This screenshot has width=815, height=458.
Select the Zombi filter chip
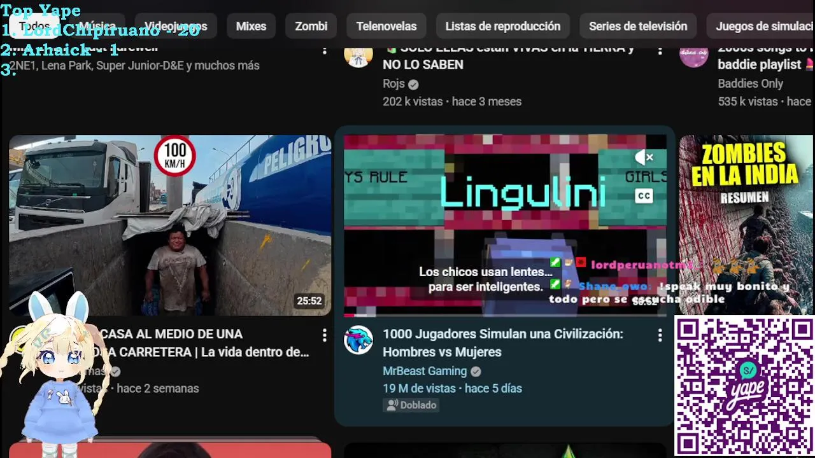(311, 26)
